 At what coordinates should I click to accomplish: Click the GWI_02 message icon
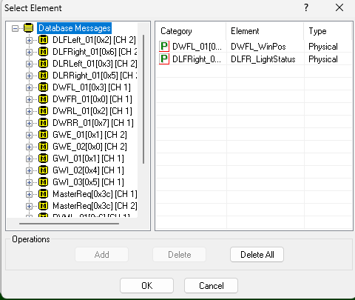click(x=44, y=170)
